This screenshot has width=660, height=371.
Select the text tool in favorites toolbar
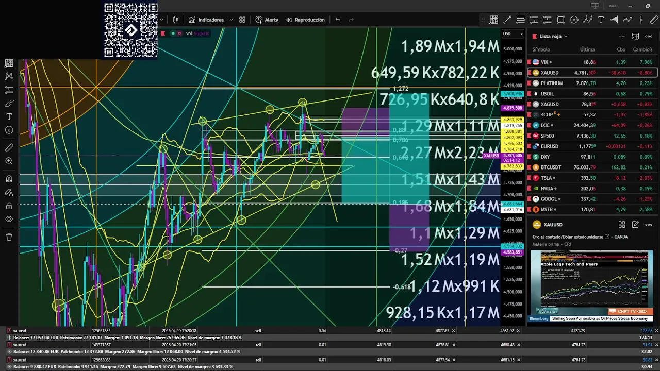[601, 20]
